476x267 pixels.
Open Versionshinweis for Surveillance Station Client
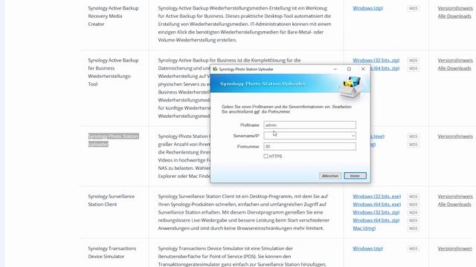[455, 197]
